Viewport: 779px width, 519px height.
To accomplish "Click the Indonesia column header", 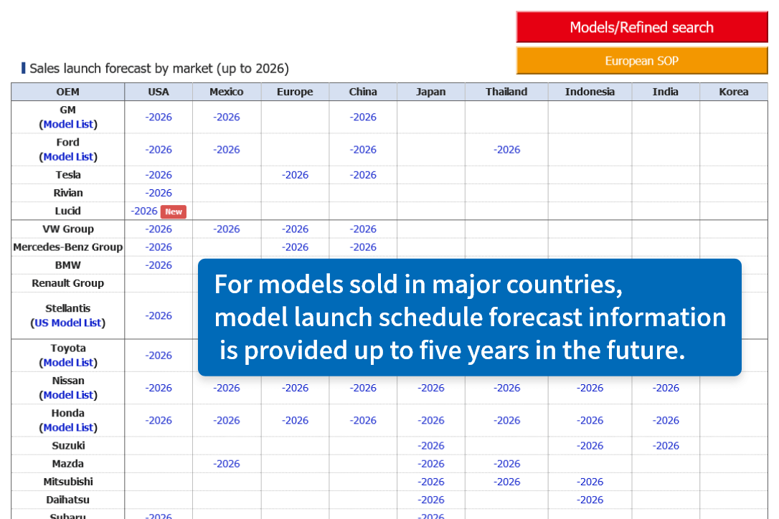I will 590,92.
